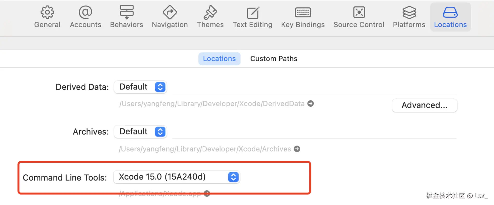
Task: Click the Derived Data label
Action: coord(82,87)
